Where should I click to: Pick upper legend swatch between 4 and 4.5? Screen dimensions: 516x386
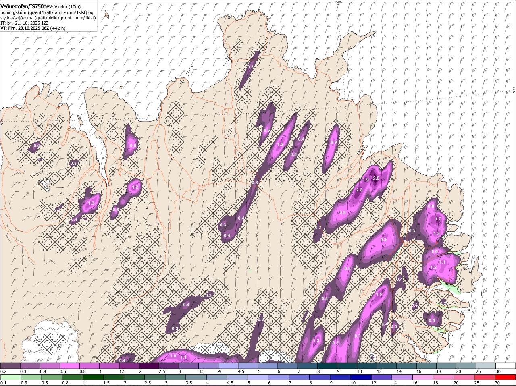pos(228,366)
